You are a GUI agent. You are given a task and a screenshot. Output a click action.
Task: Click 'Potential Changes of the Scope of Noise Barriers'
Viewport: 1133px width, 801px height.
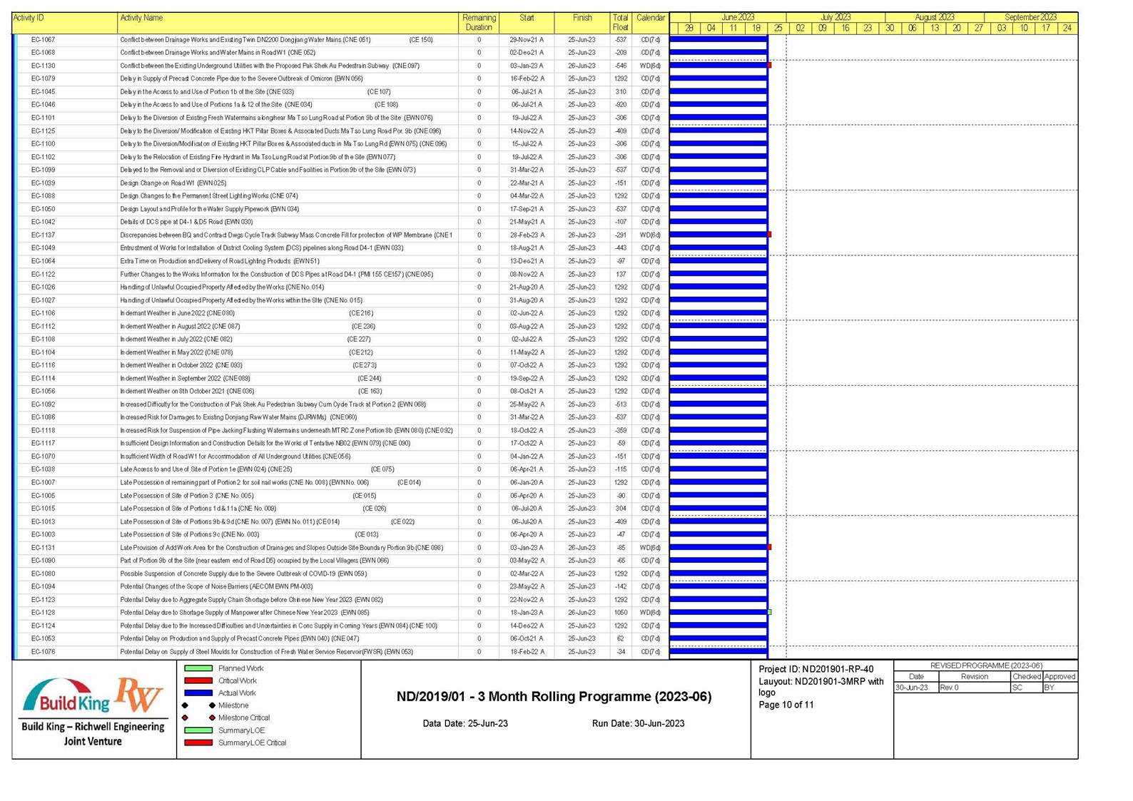216,586
